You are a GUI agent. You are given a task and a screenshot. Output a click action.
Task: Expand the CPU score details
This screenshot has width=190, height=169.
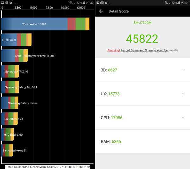[183, 118]
